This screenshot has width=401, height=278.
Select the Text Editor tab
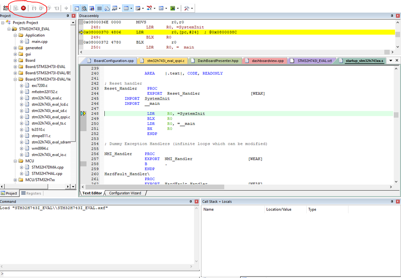(x=92, y=193)
